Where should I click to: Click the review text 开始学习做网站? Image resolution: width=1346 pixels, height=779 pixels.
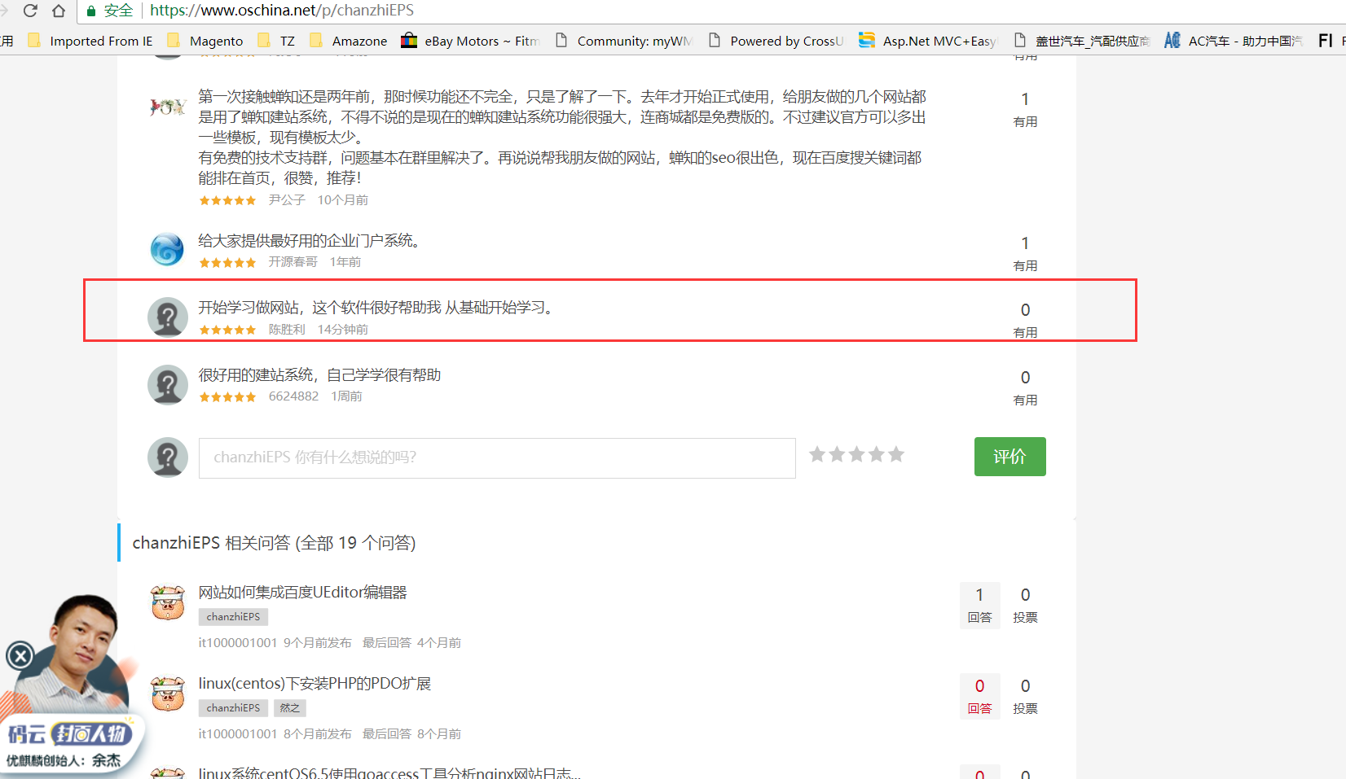(377, 308)
